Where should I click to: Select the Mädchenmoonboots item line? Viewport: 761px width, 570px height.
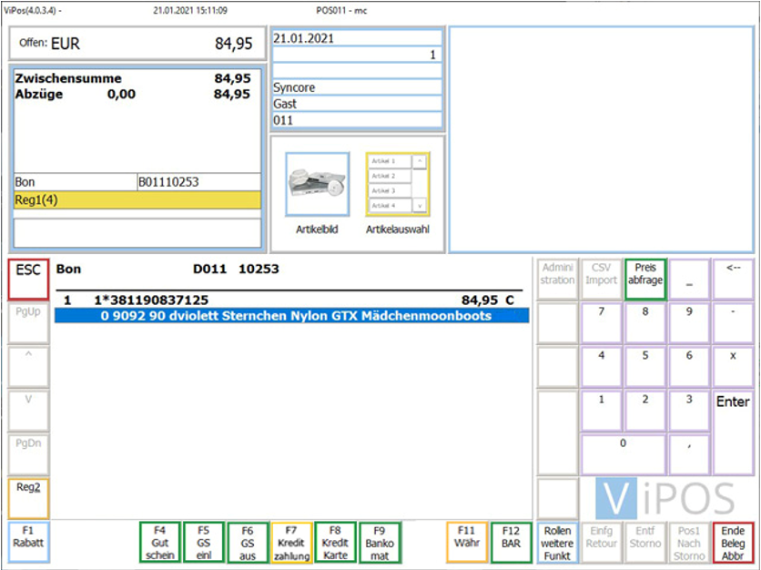point(291,316)
